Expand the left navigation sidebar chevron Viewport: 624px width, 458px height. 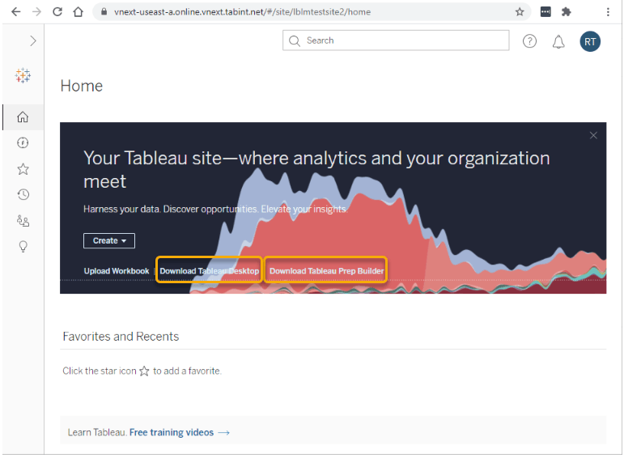[32, 40]
